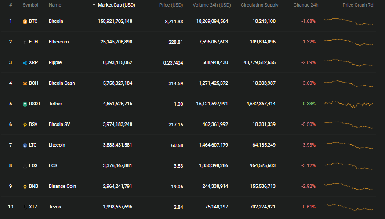Click Bitcoin Cash price 314.59

(x=175, y=83)
